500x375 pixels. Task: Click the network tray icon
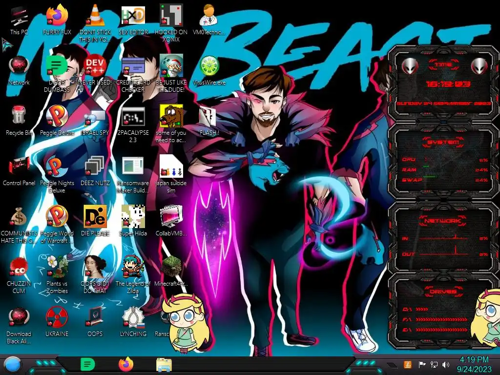(434, 364)
